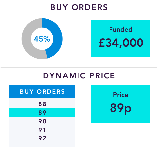The width and height of the screenshot is (157, 147).
Task: Click the BUY ORDERS section heading
Action: 79,7
